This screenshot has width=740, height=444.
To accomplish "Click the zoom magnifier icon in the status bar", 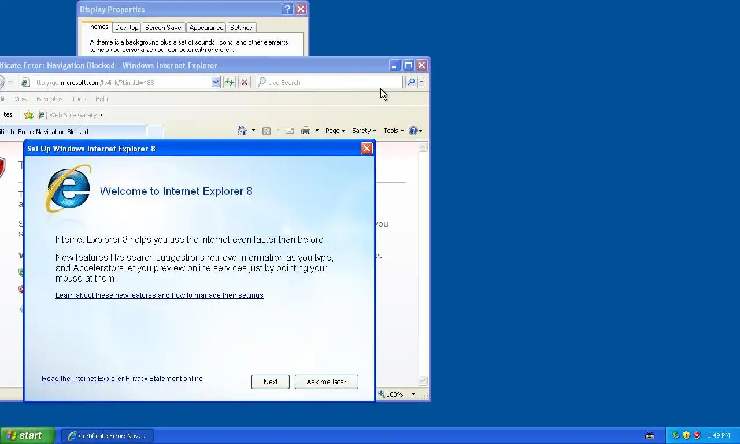I will (x=381, y=394).
